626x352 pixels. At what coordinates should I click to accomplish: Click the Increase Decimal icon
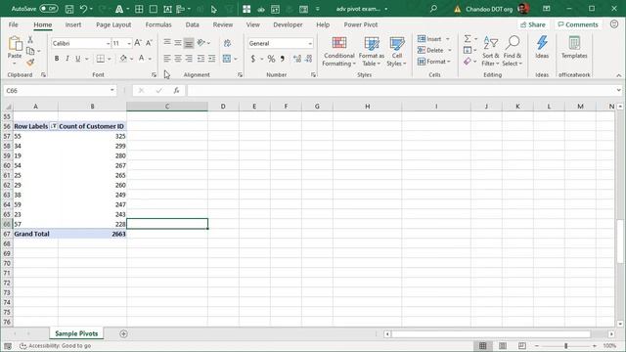coord(297,59)
